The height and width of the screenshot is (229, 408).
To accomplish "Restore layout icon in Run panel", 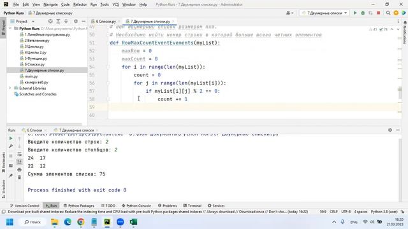I will (x=11, y=165).
